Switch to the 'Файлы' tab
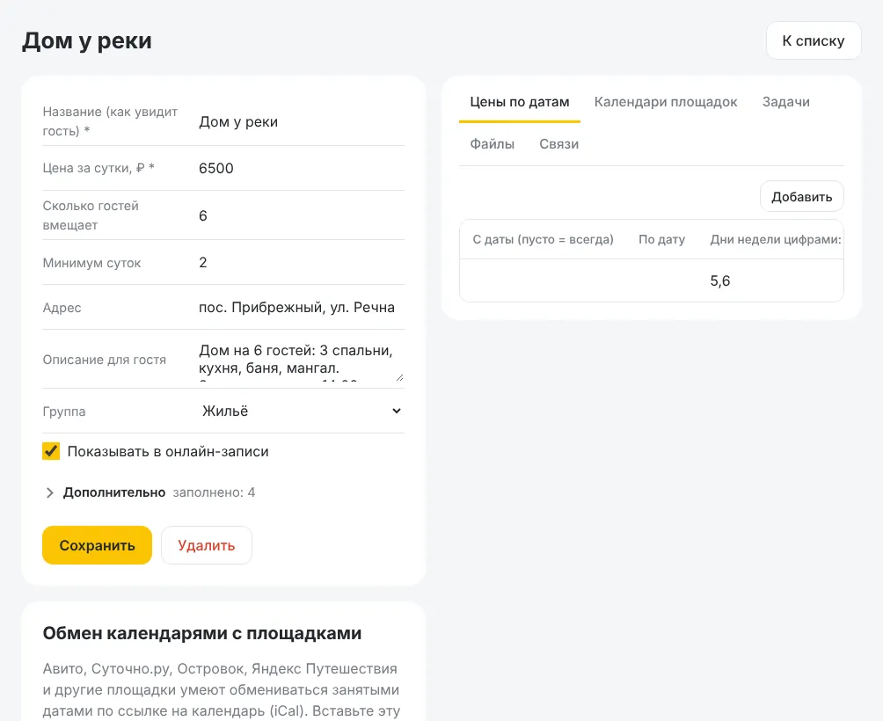The width and height of the screenshot is (883, 721). tap(493, 144)
